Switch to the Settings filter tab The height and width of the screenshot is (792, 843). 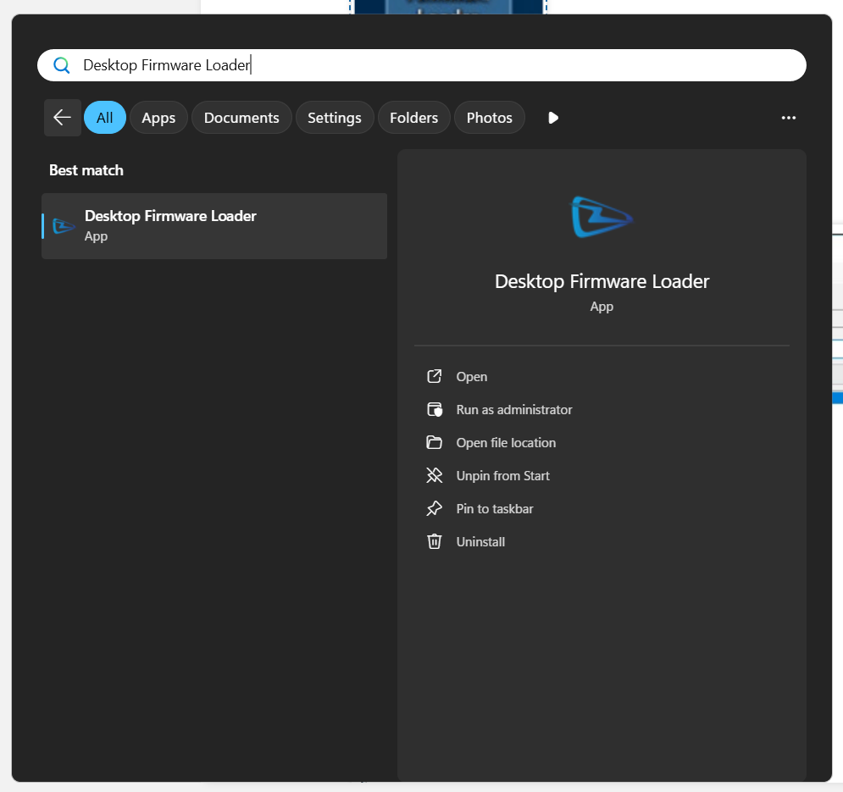click(335, 117)
